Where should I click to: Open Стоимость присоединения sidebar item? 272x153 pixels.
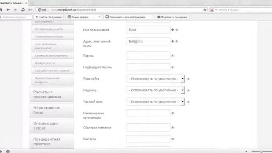pyautogui.click(x=53, y=56)
